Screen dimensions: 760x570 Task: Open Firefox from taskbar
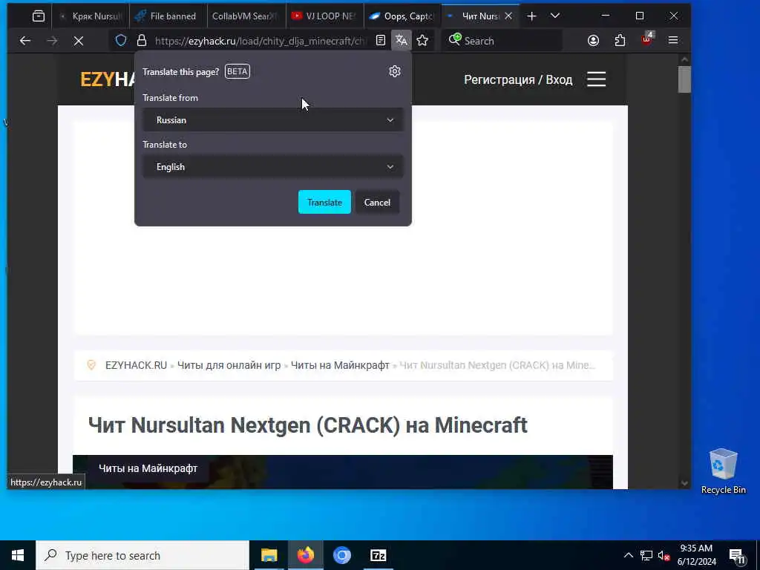point(305,555)
